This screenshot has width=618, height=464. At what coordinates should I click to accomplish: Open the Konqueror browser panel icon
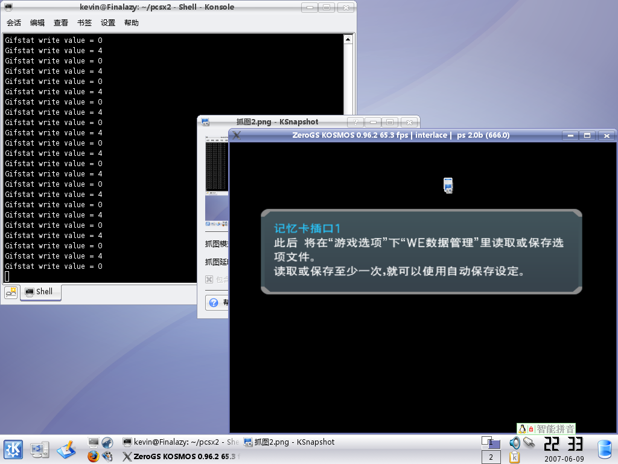(107, 442)
